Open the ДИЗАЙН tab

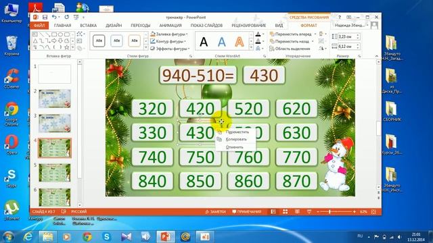(x=114, y=26)
